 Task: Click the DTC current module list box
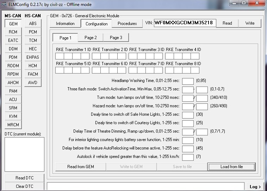(24, 154)
